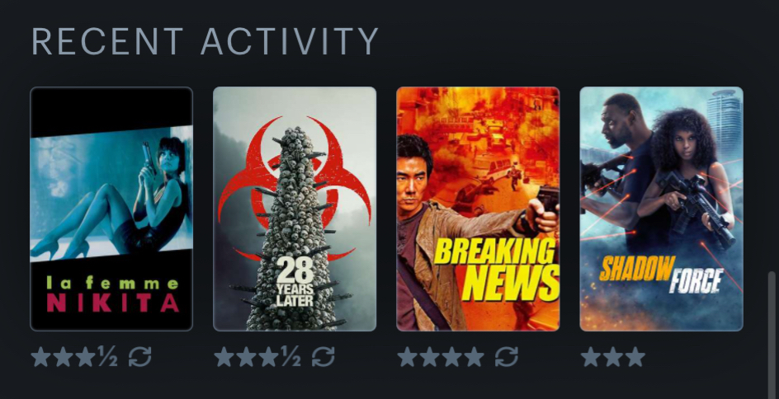Open the 28 Years Later poster
The image size is (779, 399).
(295, 209)
